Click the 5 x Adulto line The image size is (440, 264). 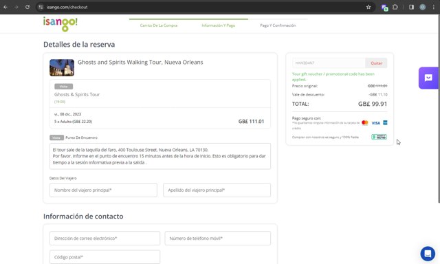(73, 122)
